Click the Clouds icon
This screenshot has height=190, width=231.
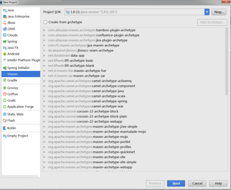tap(5, 35)
